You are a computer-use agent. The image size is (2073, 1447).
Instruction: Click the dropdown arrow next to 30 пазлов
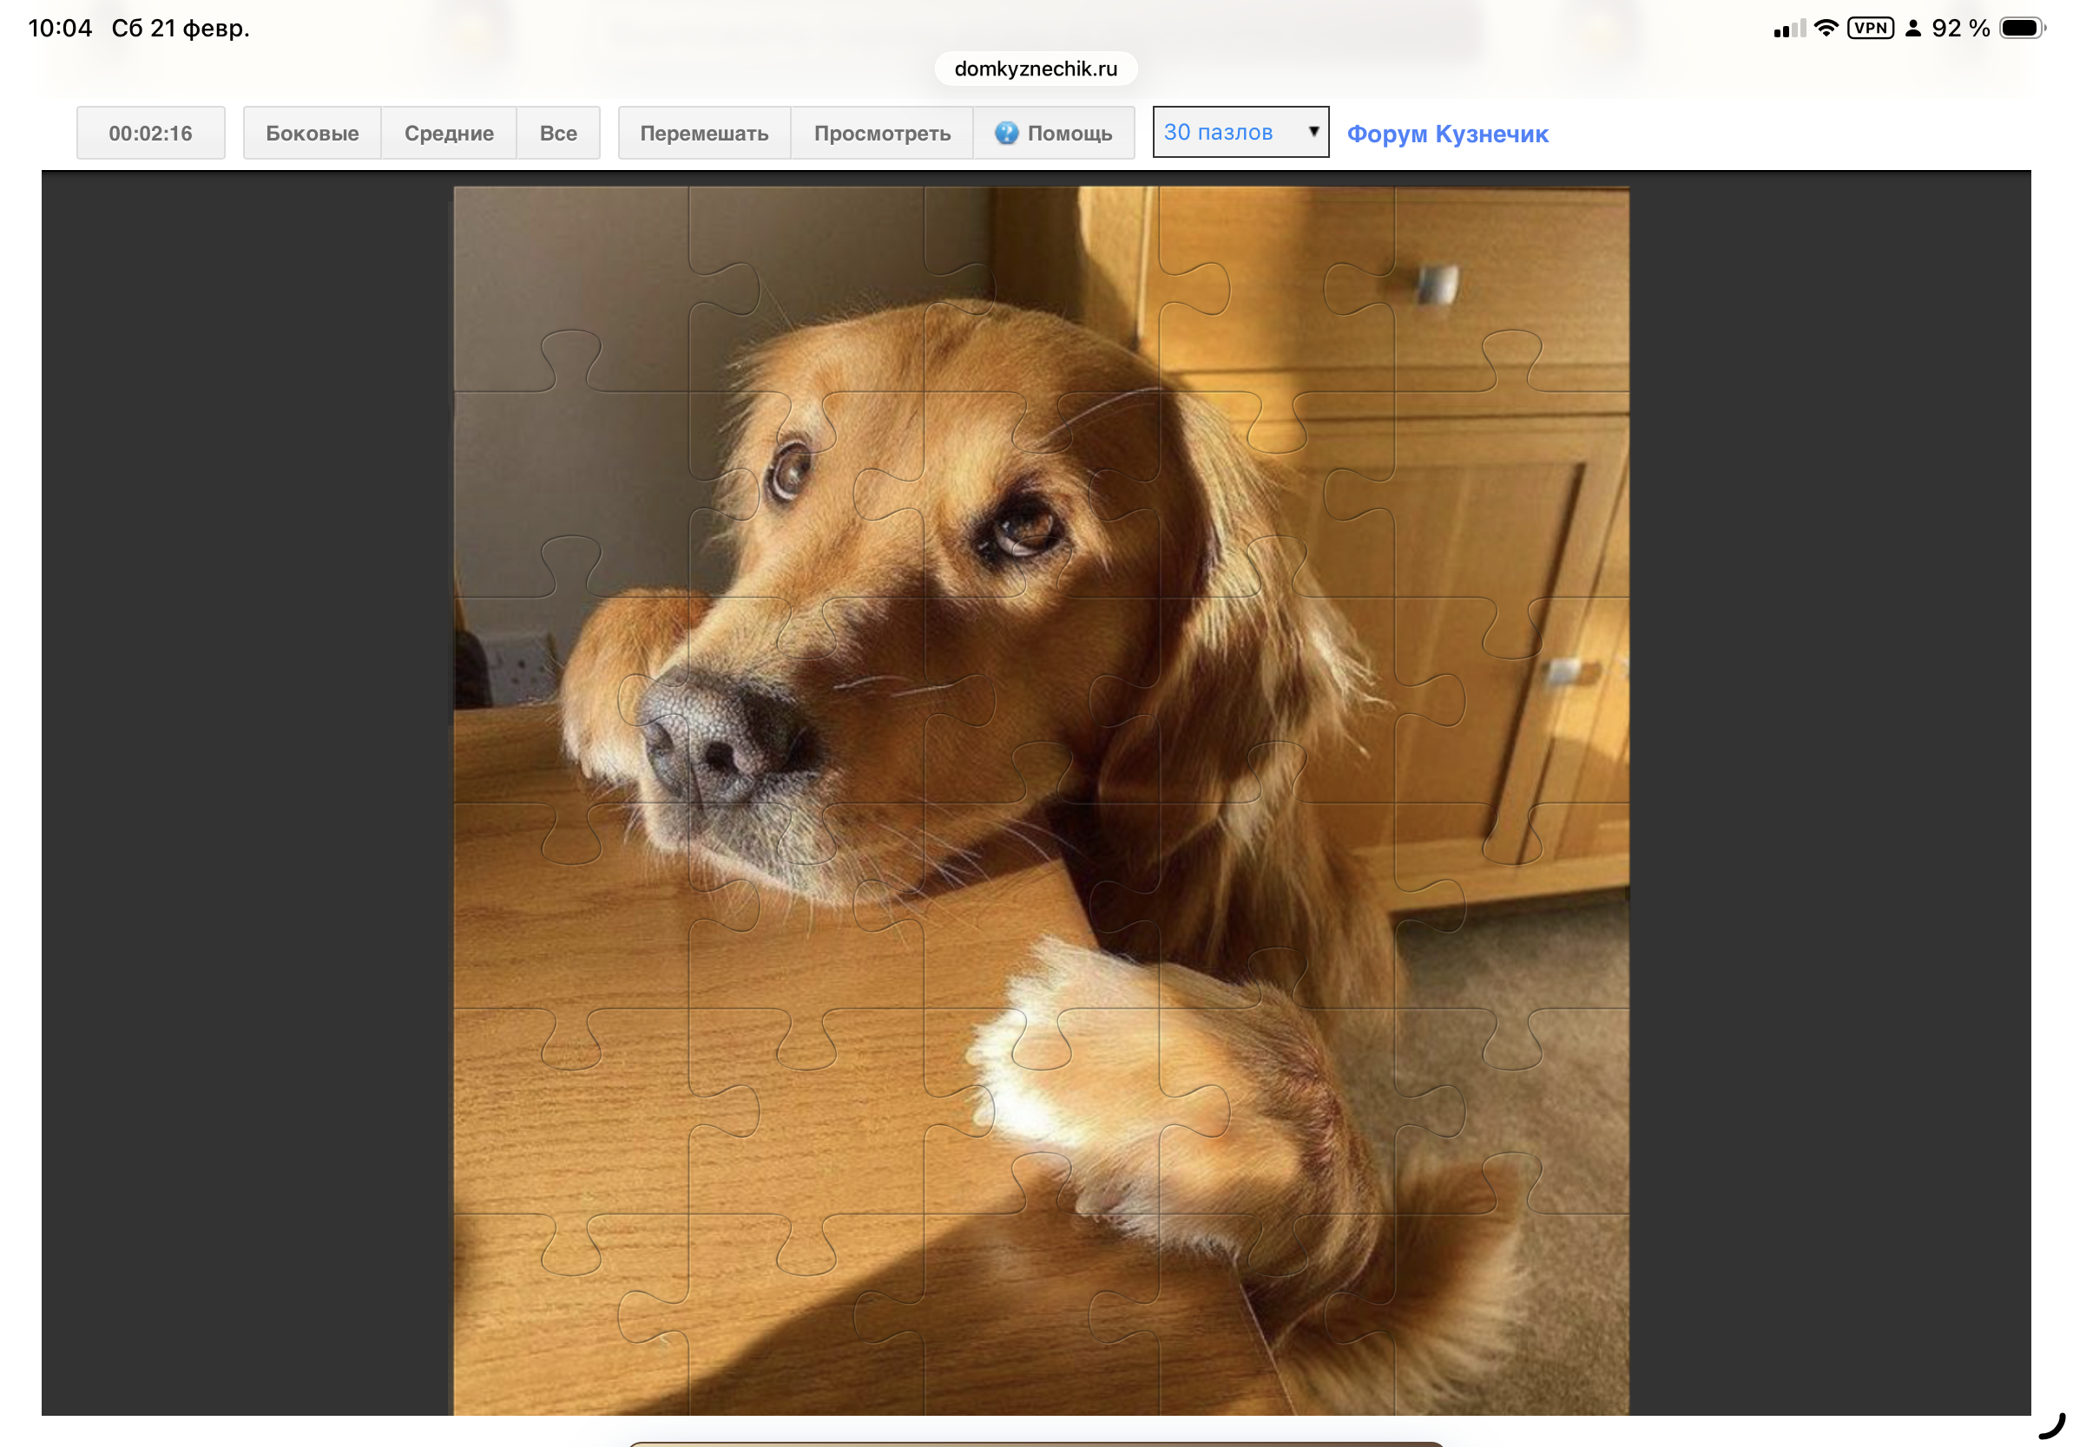[x=1313, y=132]
